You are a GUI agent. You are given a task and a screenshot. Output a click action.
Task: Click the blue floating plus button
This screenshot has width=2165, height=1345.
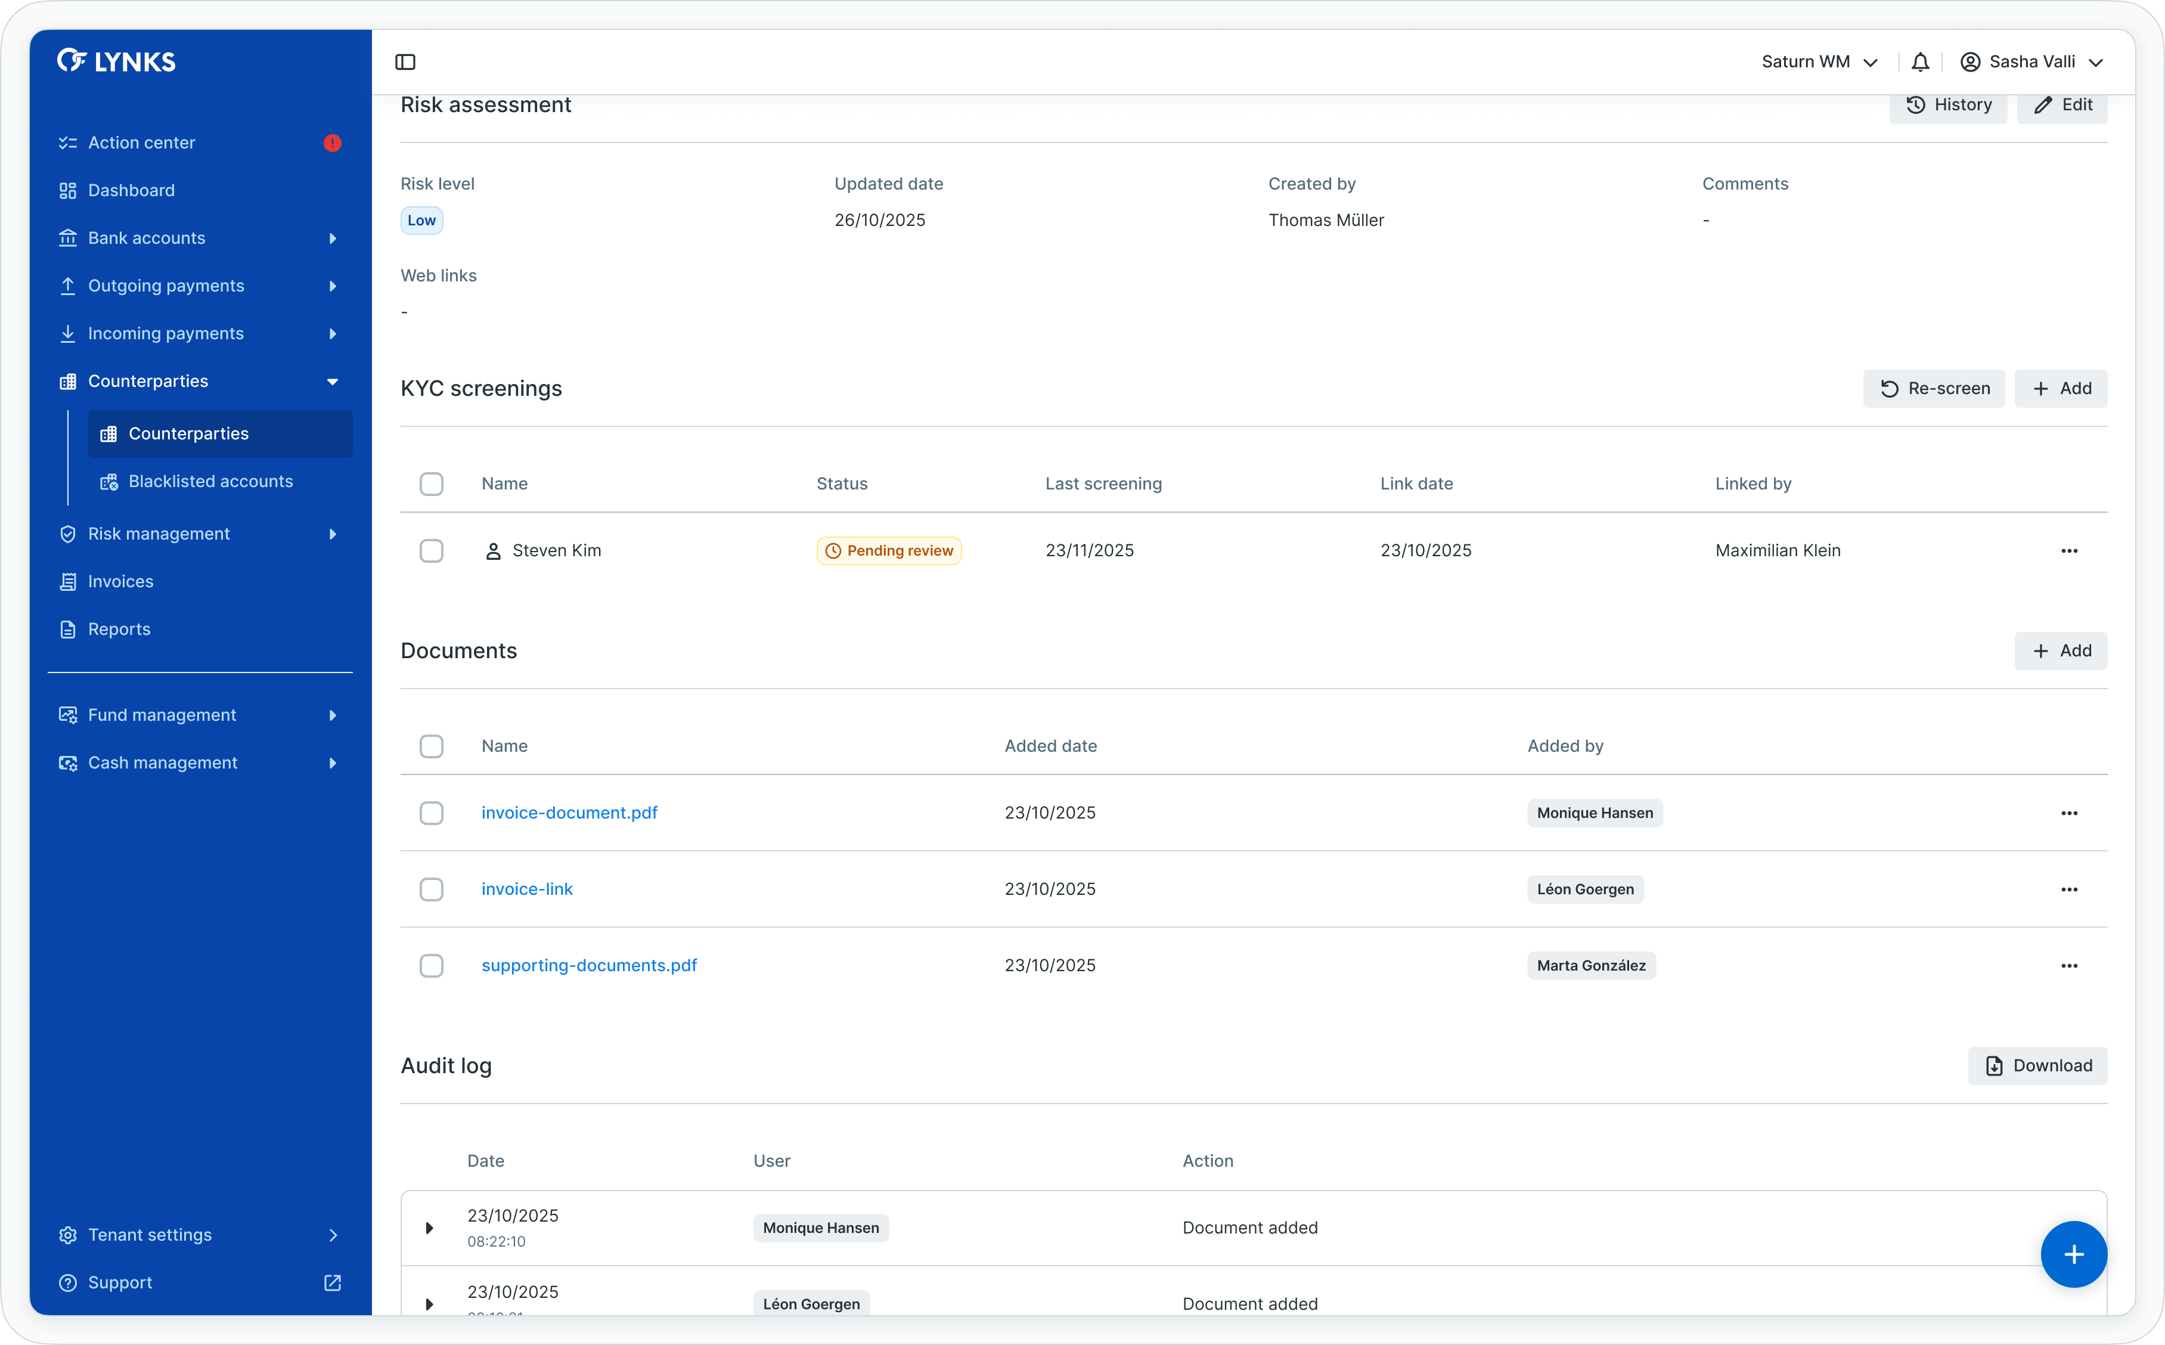click(x=2073, y=1254)
